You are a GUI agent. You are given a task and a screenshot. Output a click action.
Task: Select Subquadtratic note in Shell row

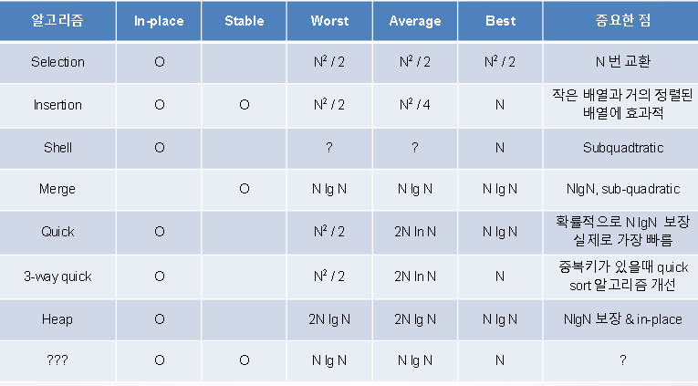coord(623,148)
